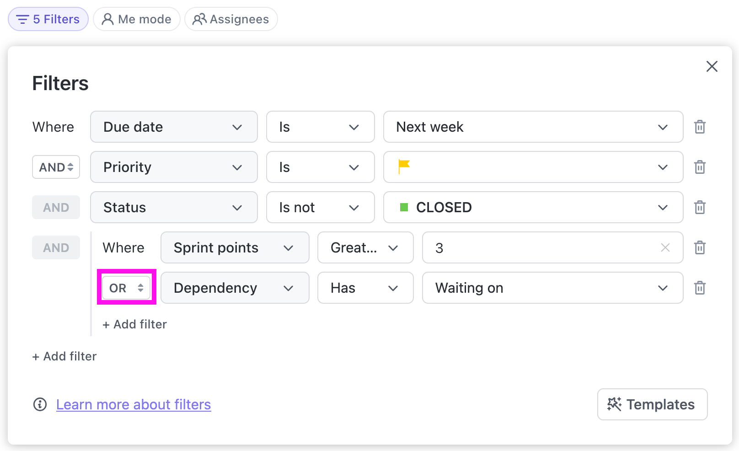
Task: Toggle Me mode
Action: 137,19
